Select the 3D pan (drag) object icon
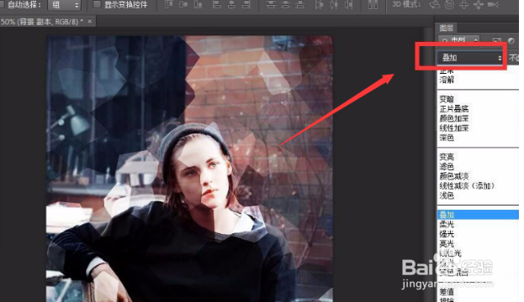524x302 pixels. click(x=464, y=5)
